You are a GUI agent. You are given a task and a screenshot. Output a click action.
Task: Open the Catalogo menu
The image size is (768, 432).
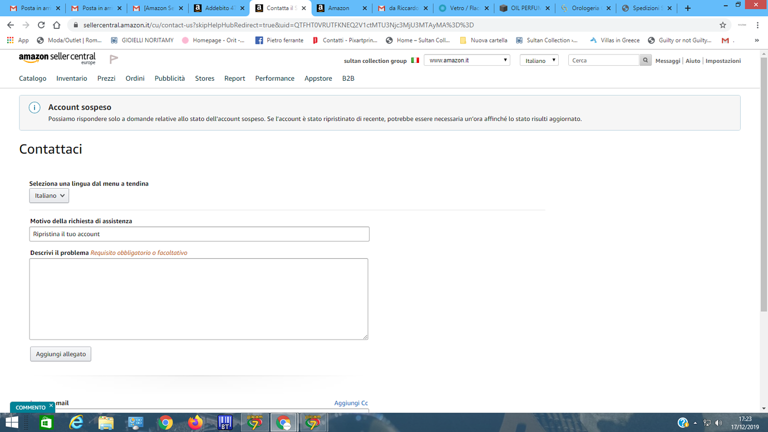tap(33, 78)
